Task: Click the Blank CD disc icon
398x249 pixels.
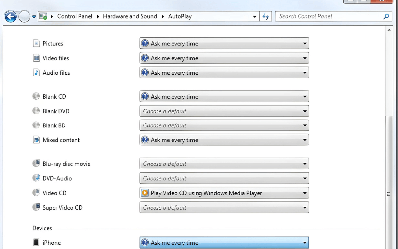Action: (36, 97)
